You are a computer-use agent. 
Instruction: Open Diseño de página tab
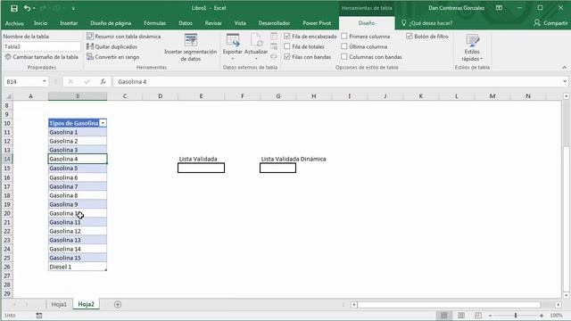[111, 23]
